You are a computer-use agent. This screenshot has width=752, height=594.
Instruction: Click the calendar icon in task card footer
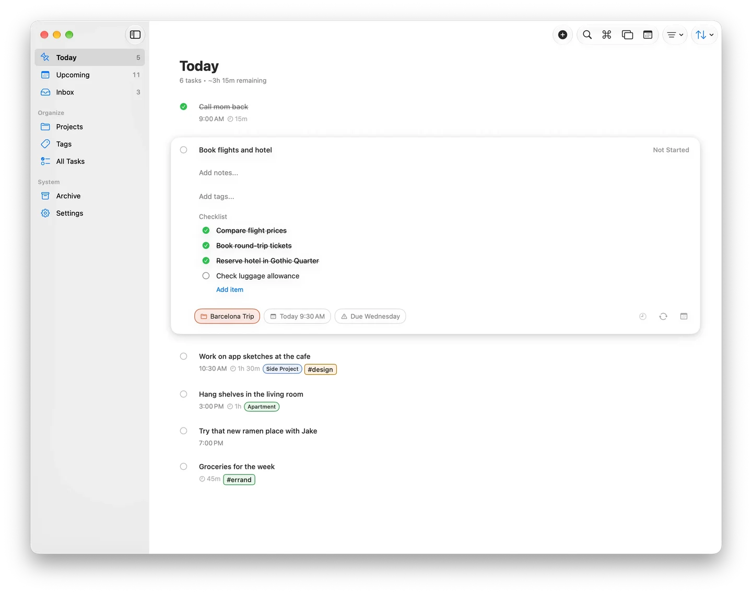(684, 316)
